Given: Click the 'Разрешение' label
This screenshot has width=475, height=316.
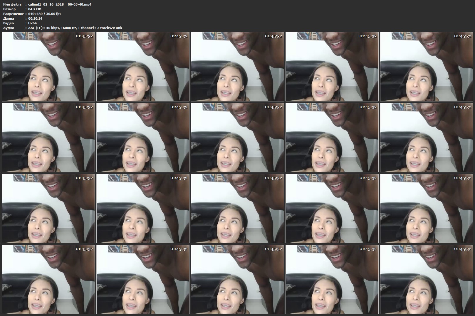Looking at the screenshot, I should pyautogui.click(x=13, y=14).
